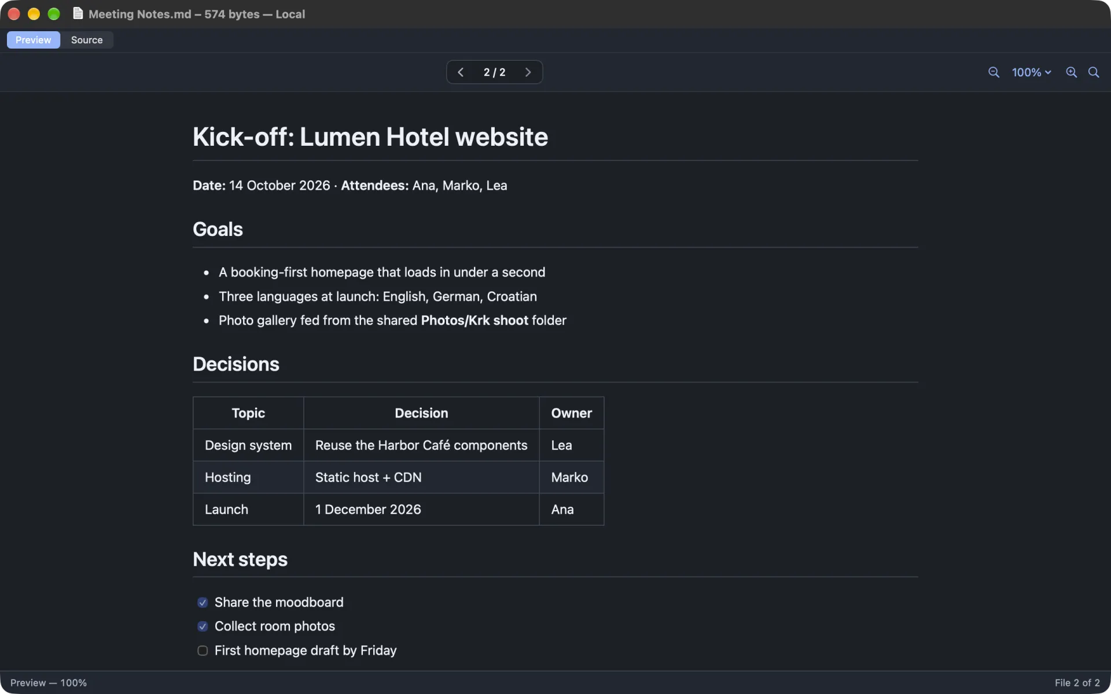Uncheck the Share the moodboard checkbox
The image size is (1111, 694).
tap(203, 603)
